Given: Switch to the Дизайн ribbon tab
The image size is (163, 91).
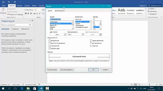Looking at the screenshot, I should point(27,6).
